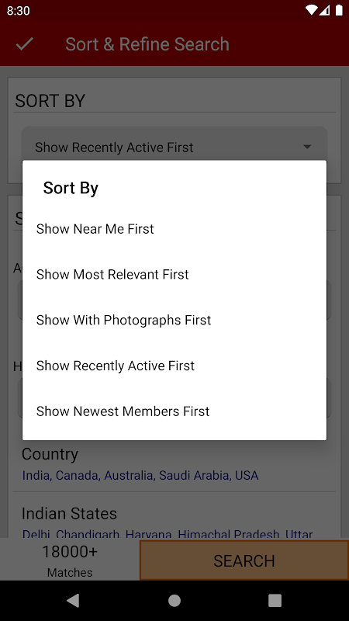
Task: Open the Show Recently Active First combo box
Action: pos(174,147)
